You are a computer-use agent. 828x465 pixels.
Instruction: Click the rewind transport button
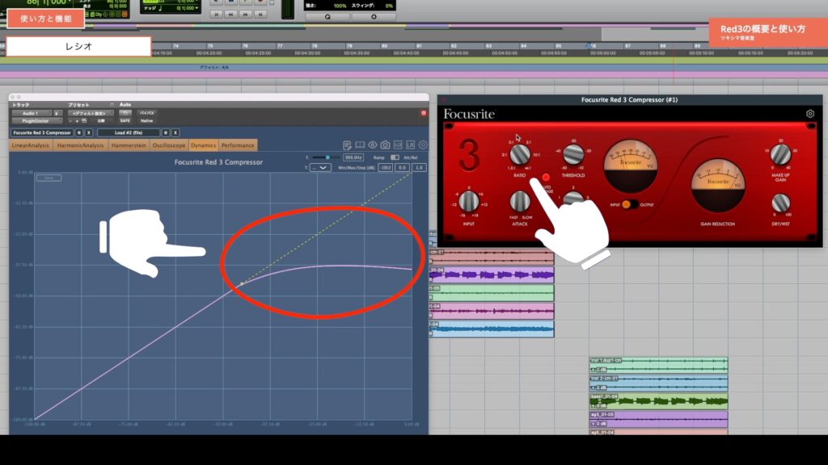230,15
